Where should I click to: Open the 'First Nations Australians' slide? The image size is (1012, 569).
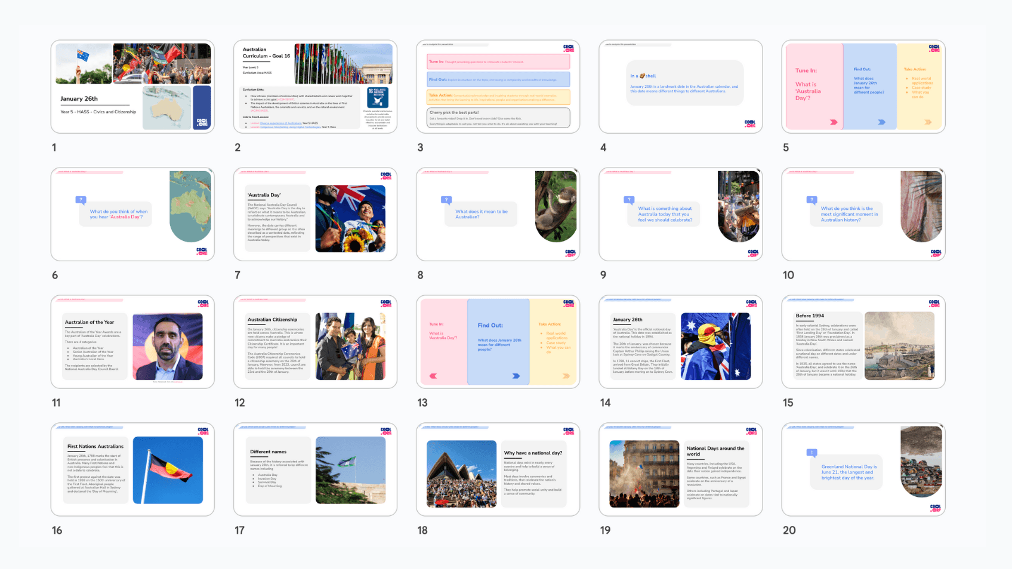[132, 469]
